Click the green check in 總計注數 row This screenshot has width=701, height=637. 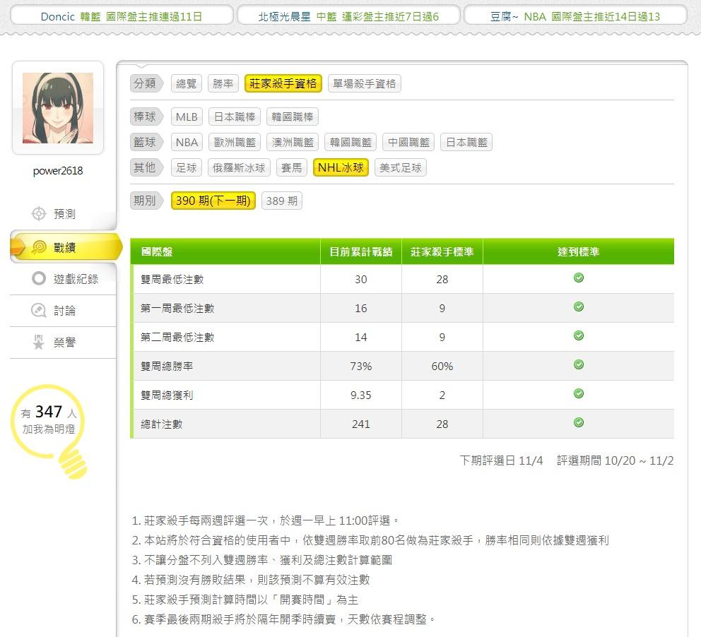pos(579,422)
